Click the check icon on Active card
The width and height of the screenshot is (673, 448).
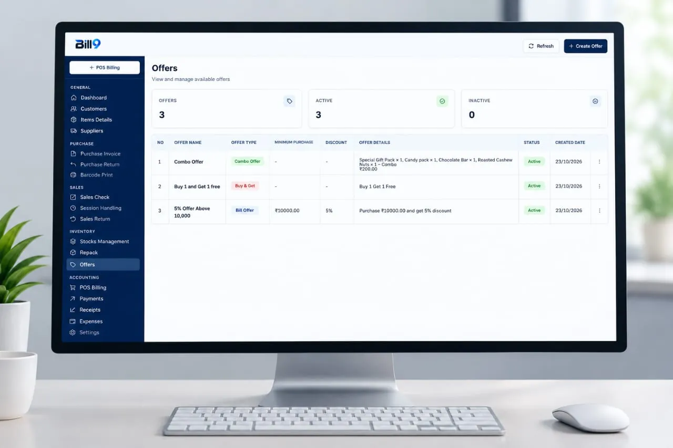point(442,101)
